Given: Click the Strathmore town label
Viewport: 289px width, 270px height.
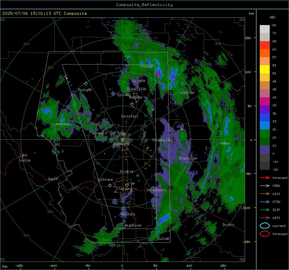Looking at the screenshot, I should [x=156, y=190].
